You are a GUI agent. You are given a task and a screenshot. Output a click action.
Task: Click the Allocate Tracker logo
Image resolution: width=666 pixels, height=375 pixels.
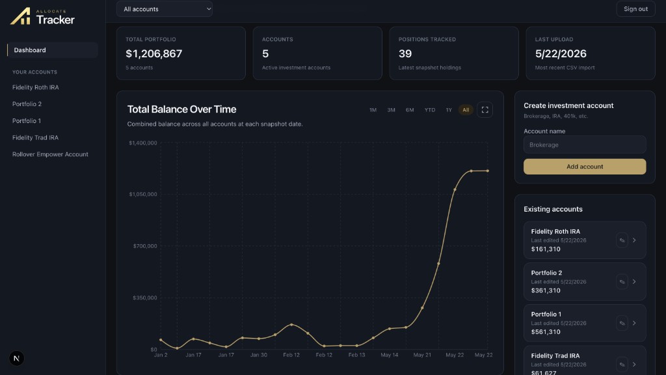point(42,16)
